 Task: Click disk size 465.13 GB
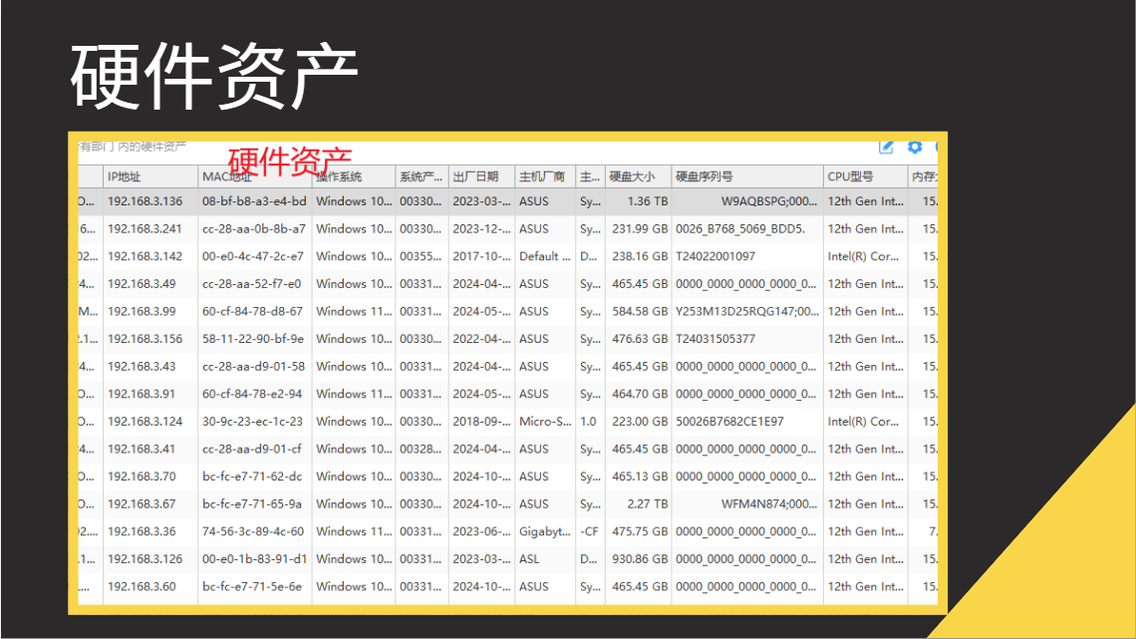(x=640, y=477)
